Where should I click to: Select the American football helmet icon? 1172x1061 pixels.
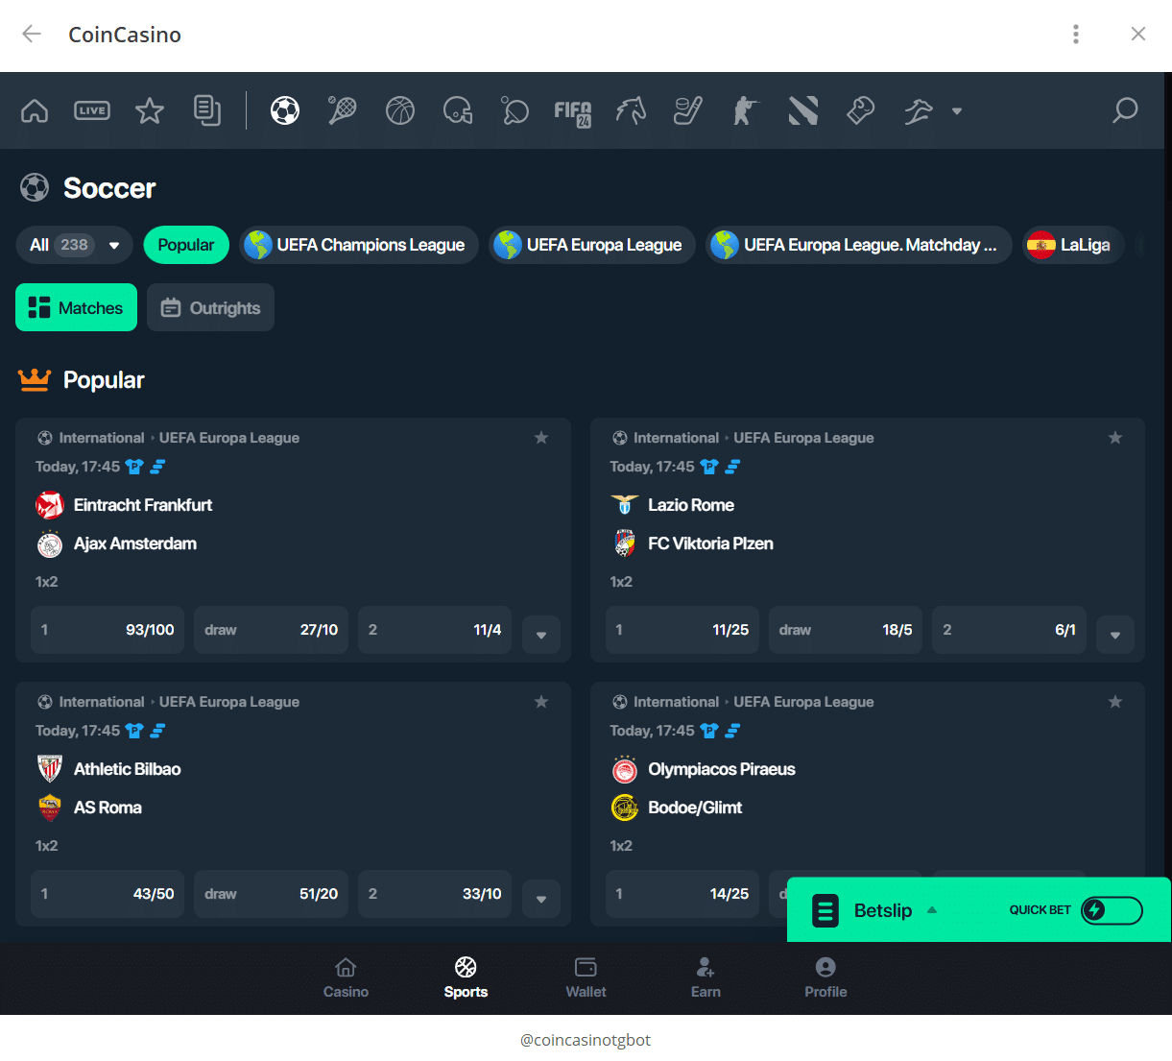(458, 111)
